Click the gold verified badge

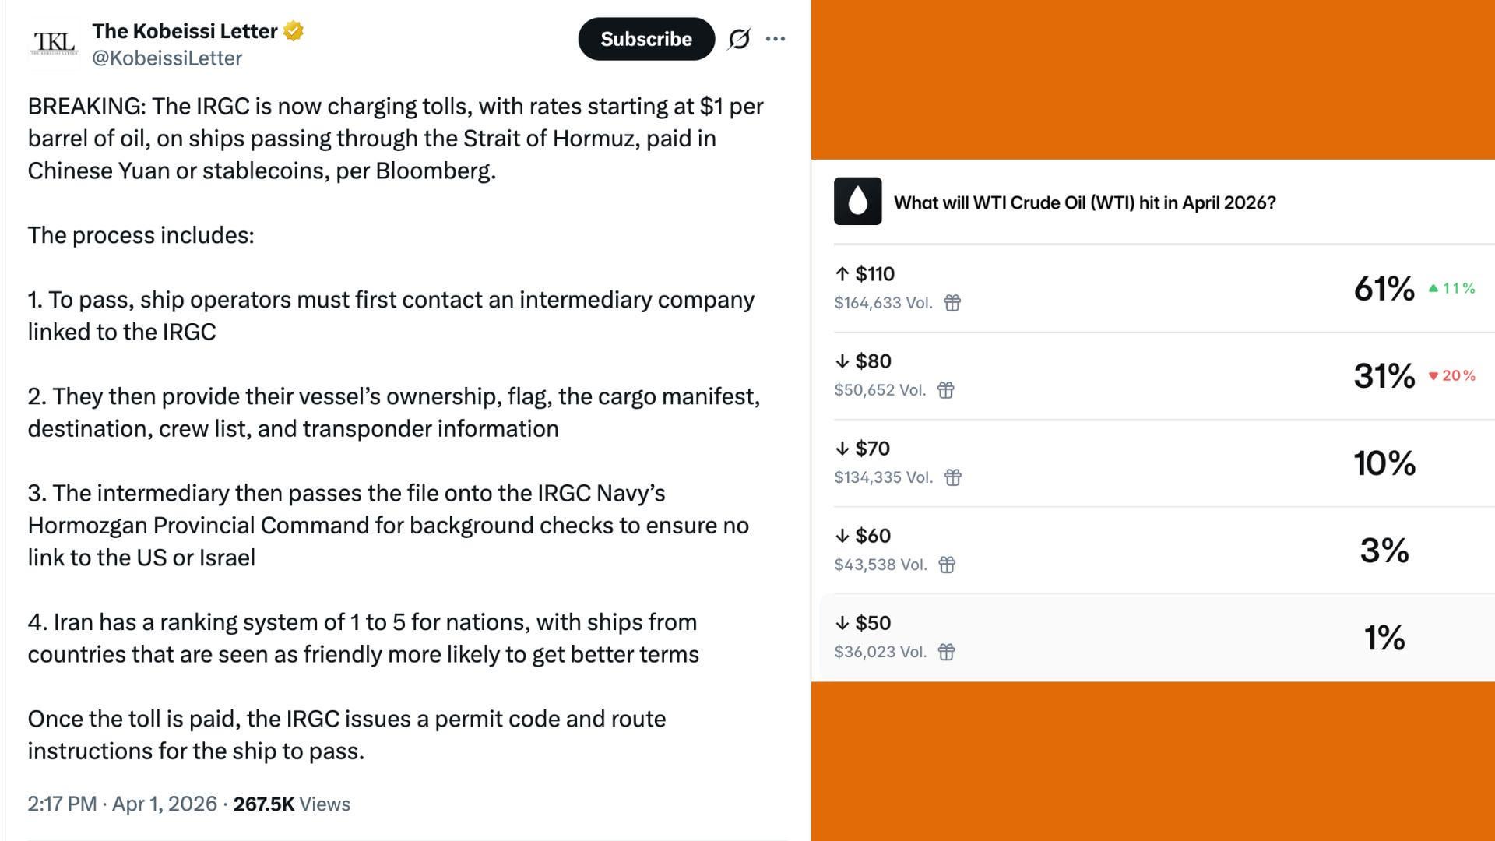pos(294,31)
